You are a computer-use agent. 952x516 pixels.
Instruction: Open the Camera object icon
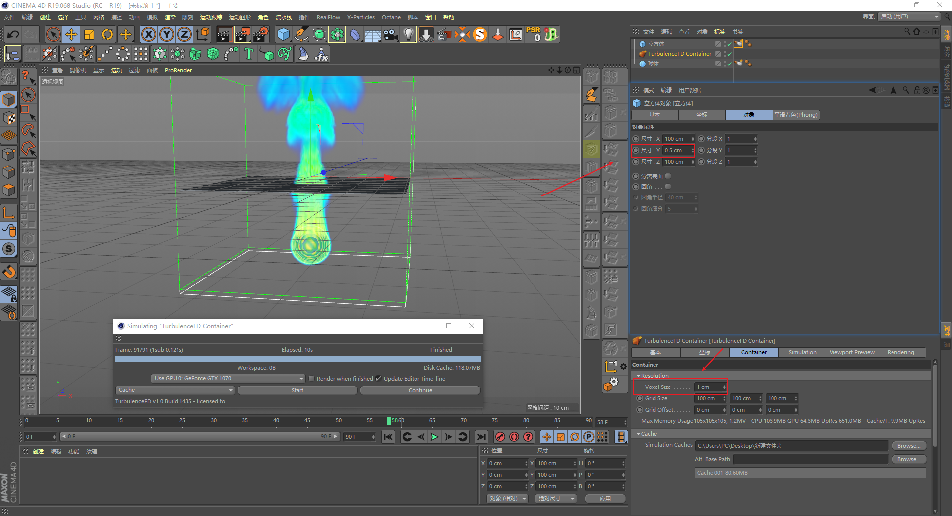[x=390, y=34]
